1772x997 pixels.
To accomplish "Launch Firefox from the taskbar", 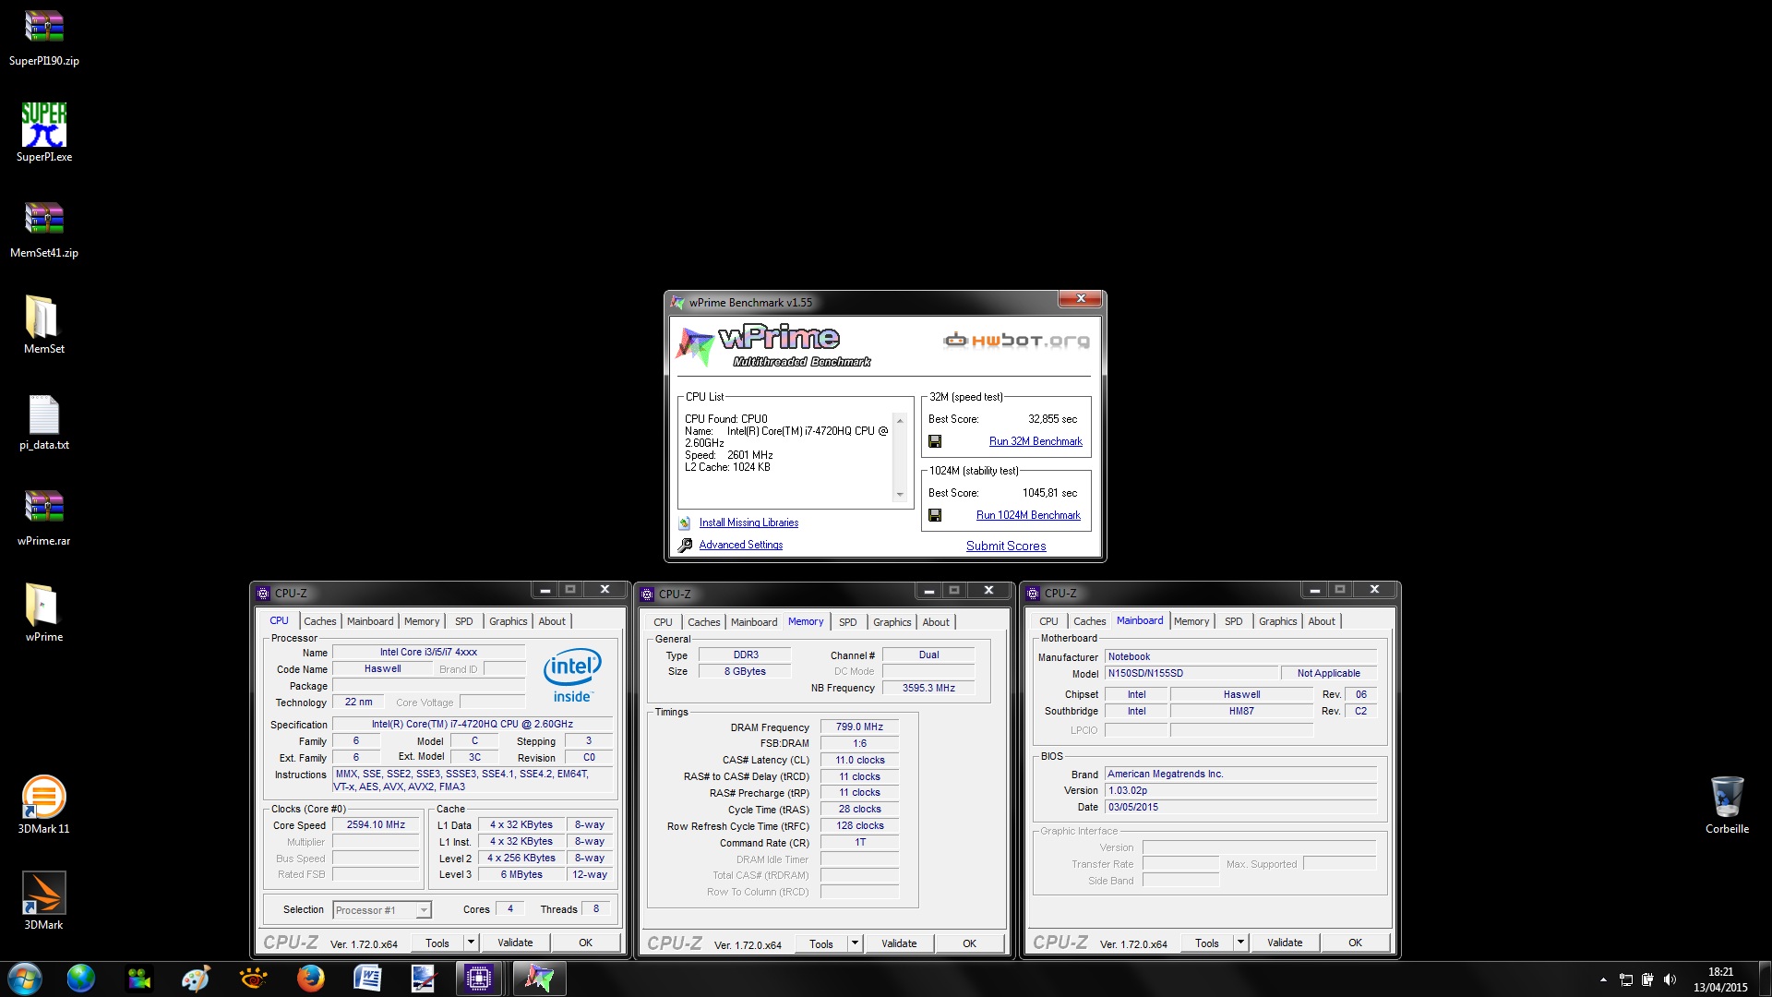I will pyautogui.click(x=310, y=979).
